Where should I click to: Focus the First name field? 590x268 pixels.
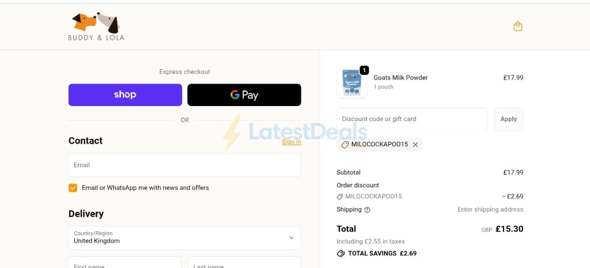tap(125, 262)
